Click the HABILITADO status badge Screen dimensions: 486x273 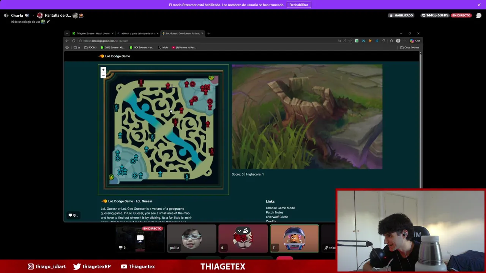[401, 16]
